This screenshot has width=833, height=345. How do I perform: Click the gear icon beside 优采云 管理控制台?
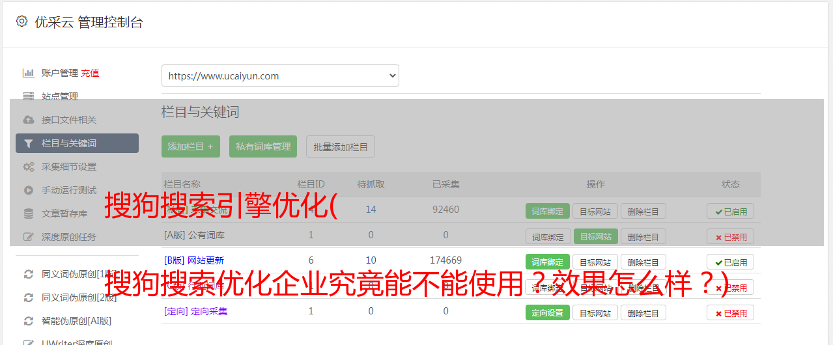(21, 21)
